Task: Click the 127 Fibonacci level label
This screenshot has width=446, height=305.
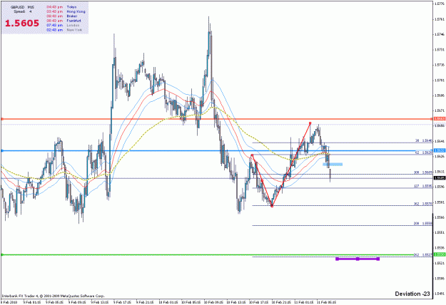Action: [x=424, y=186]
